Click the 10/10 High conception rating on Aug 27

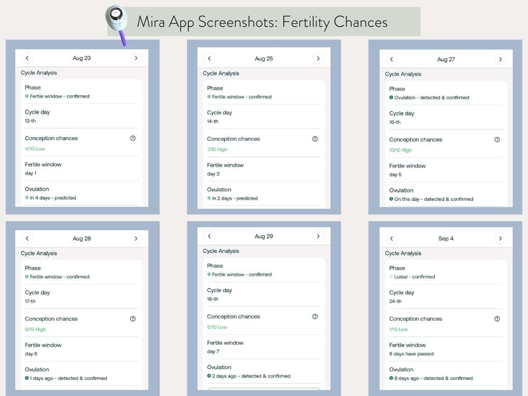click(x=400, y=150)
